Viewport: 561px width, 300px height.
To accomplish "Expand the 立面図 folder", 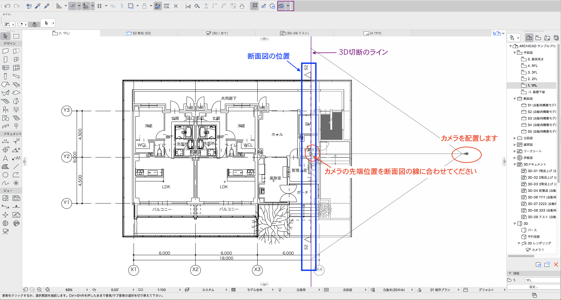I will 515,138.
